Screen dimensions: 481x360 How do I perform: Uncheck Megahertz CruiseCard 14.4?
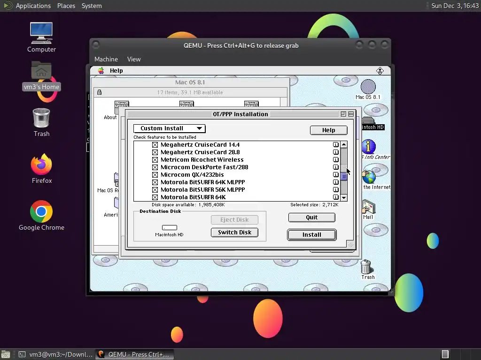(155, 145)
